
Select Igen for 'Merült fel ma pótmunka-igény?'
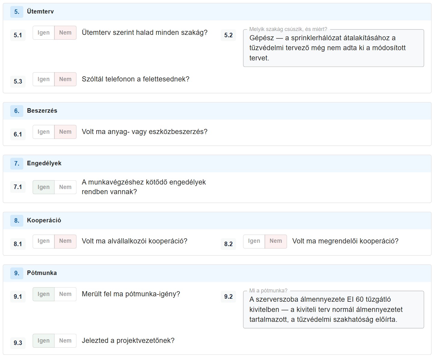tap(44, 294)
